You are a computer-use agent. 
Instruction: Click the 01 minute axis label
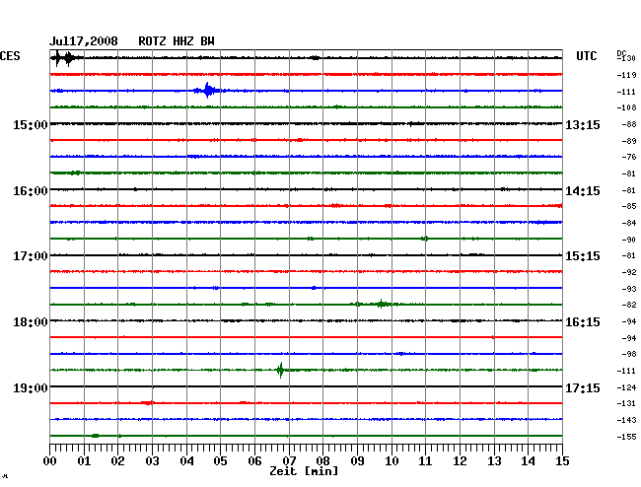[x=84, y=461]
